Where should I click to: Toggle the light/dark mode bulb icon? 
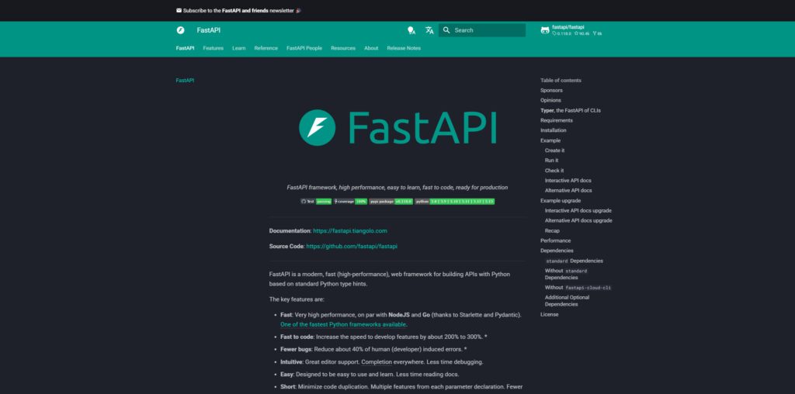[411, 30]
